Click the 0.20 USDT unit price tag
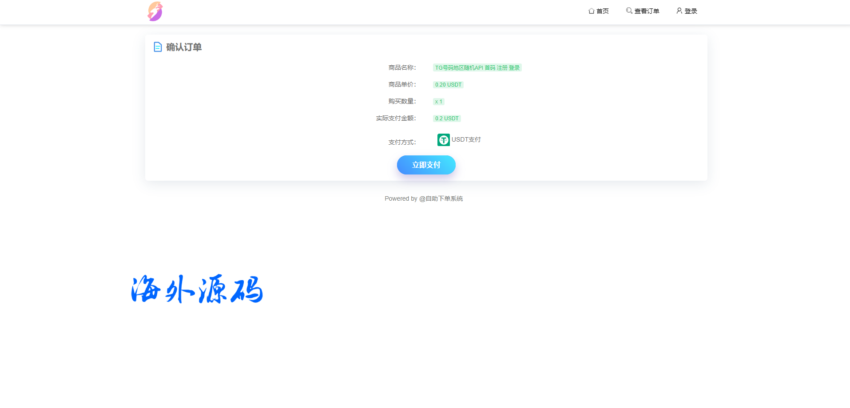The image size is (850, 408). tap(448, 85)
